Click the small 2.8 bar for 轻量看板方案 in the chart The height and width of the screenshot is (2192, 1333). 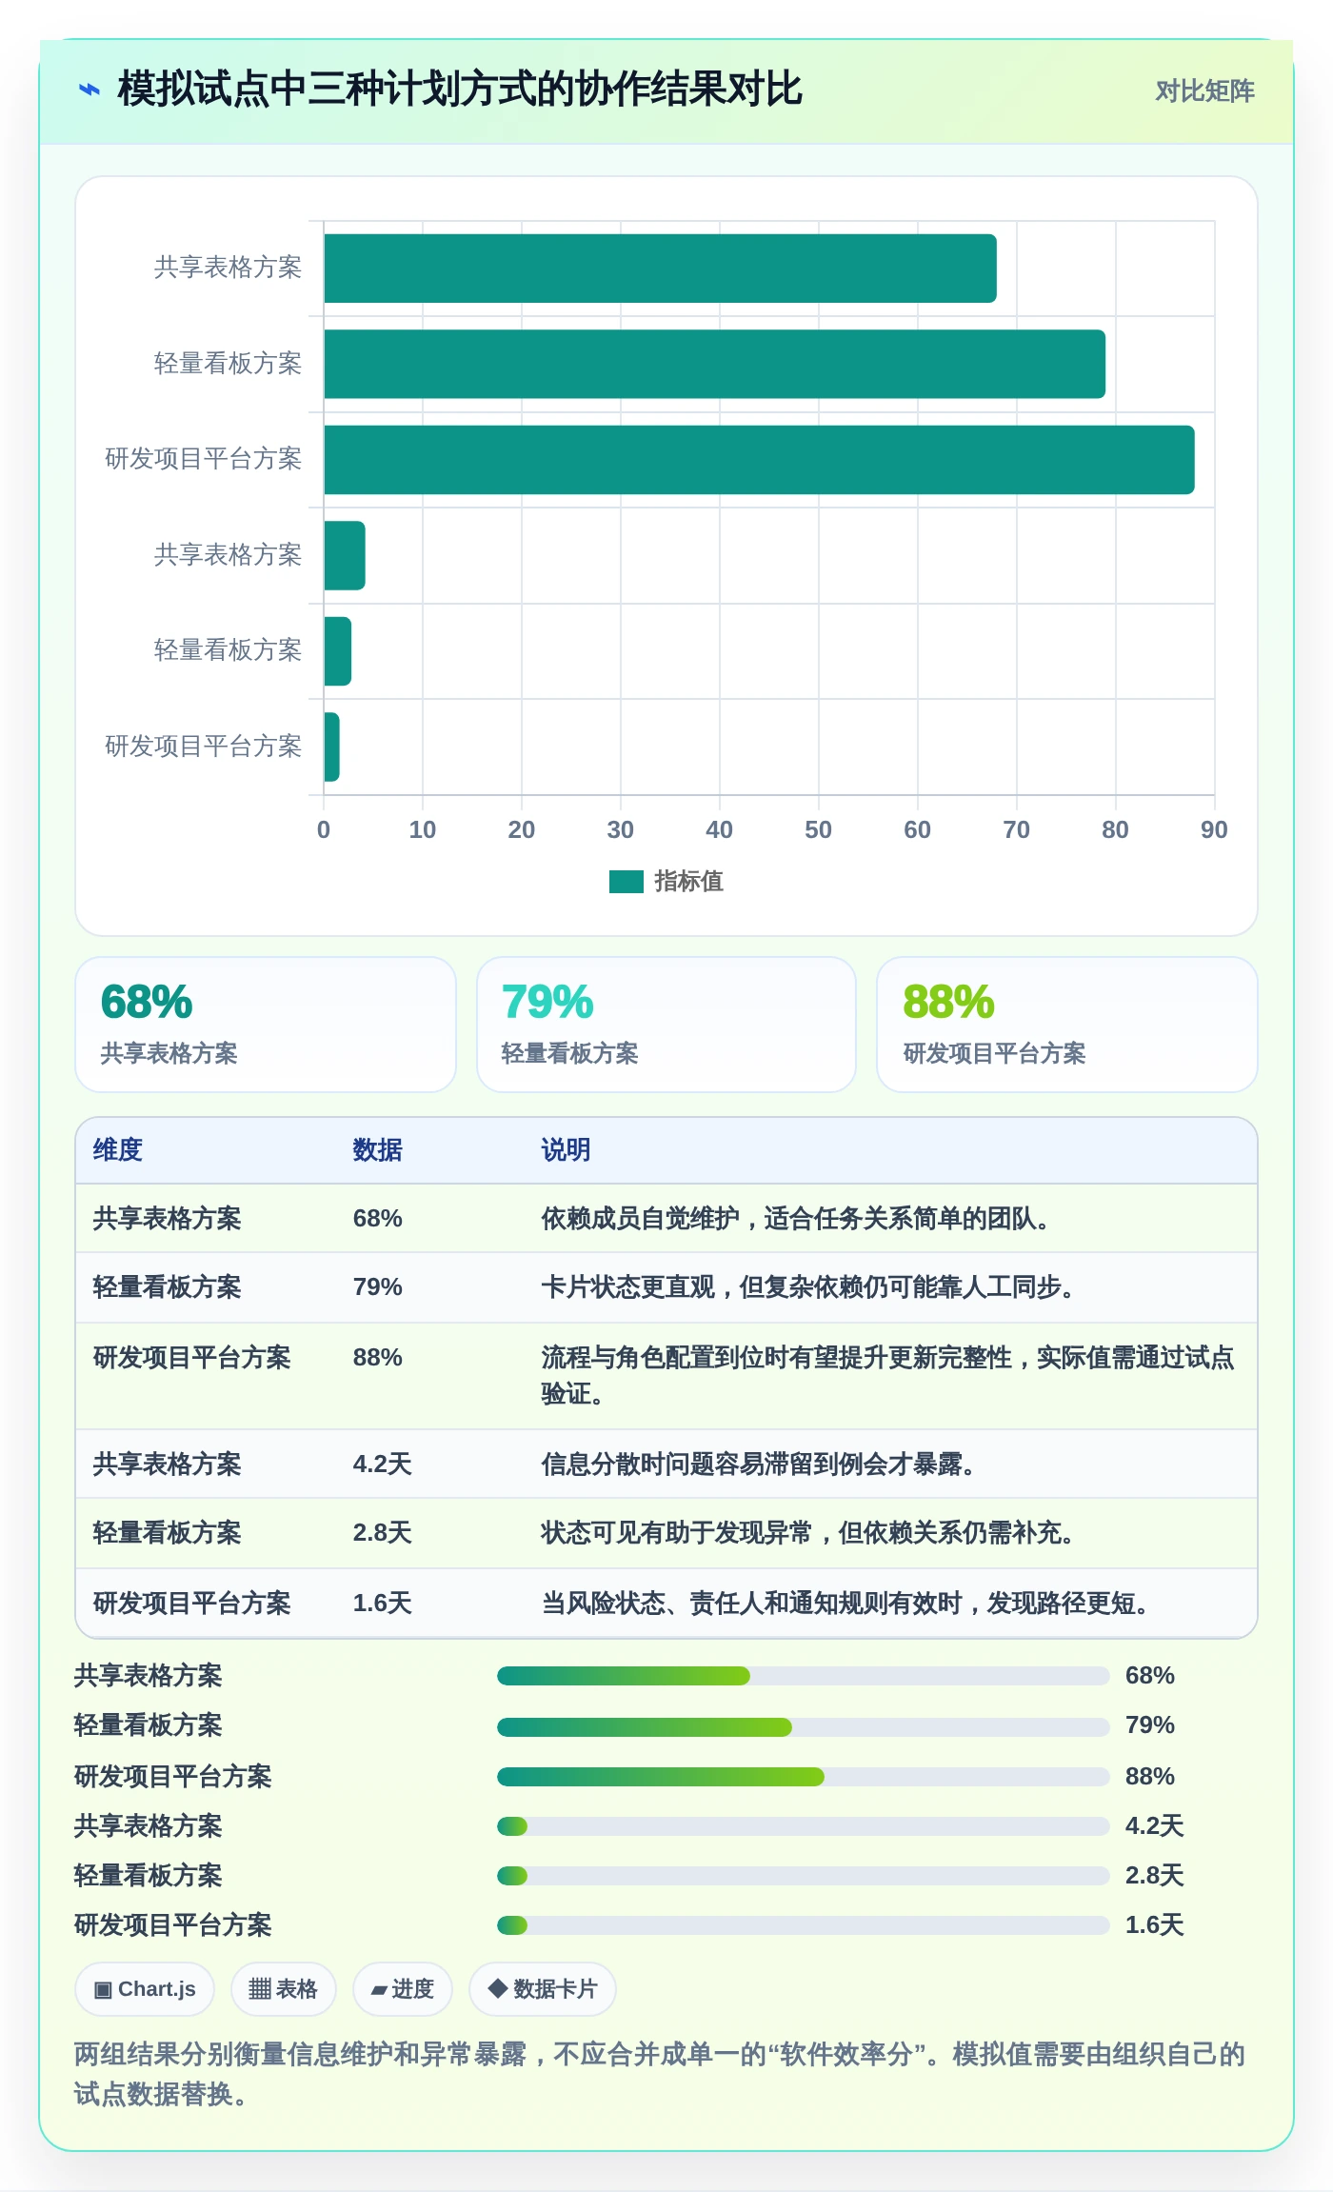(x=338, y=651)
